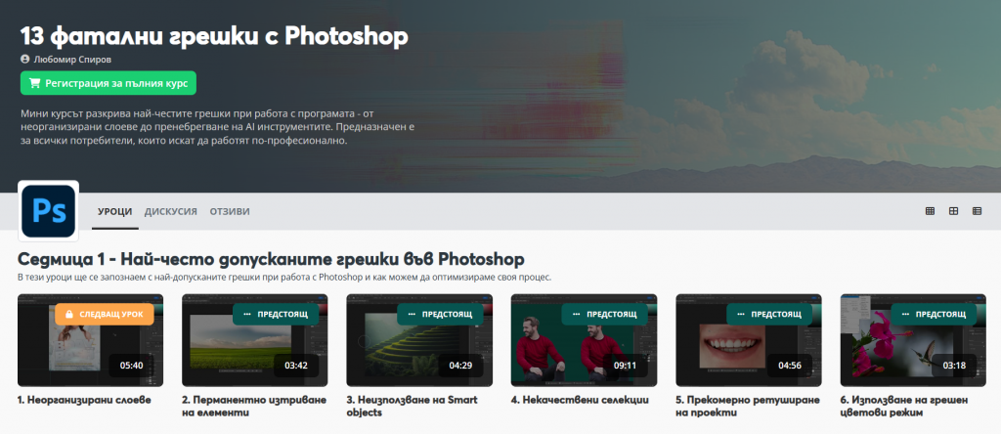Screen dimensions: 1001x434
Task: Switch to the list view icon
Action: (977, 211)
